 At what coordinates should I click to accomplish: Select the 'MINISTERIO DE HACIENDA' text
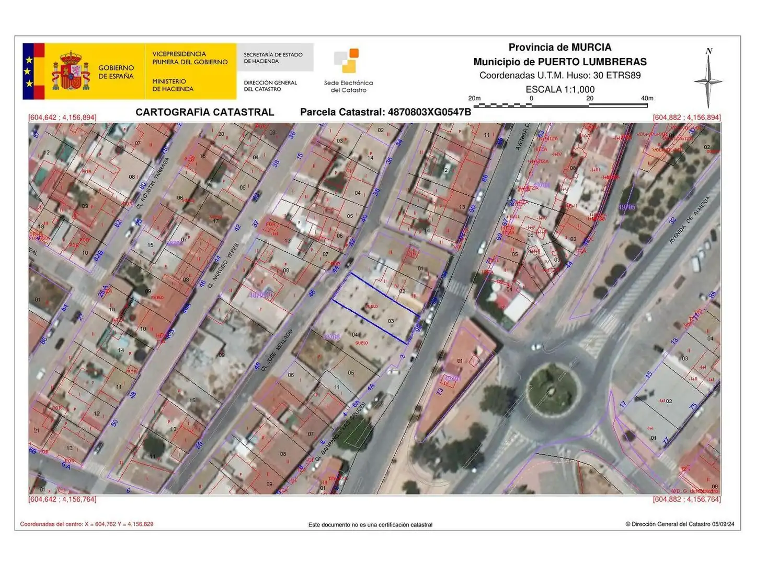[173, 85]
